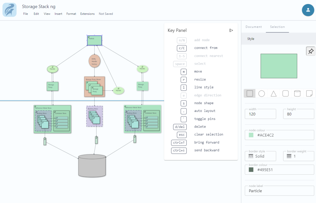Click the space select key
This screenshot has height=203, width=316.
tap(180, 64)
